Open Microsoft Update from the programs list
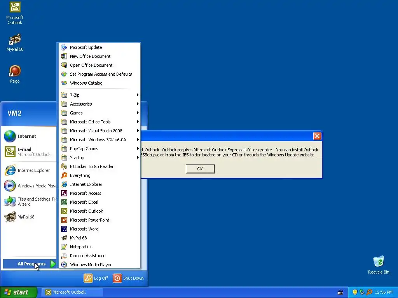 click(x=99, y=47)
